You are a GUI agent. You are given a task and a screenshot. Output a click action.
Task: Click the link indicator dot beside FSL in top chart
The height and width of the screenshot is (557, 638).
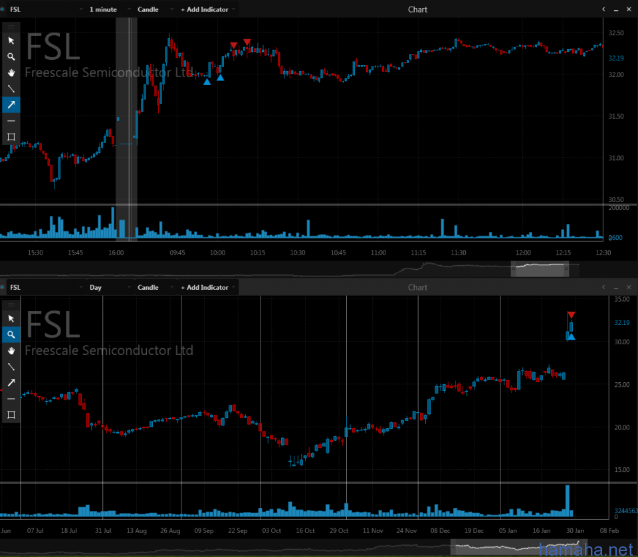pos(3,9)
